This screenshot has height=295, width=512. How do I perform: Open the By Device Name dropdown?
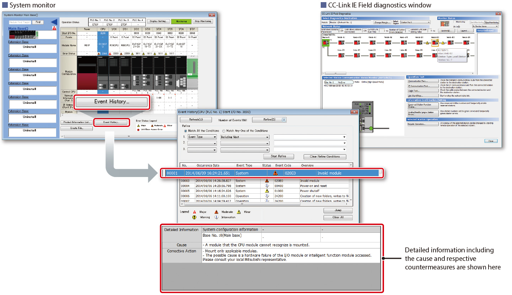(485, 26)
